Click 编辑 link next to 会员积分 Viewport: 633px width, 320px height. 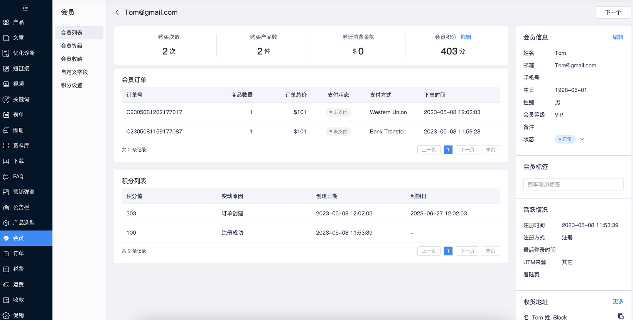click(x=466, y=37)
